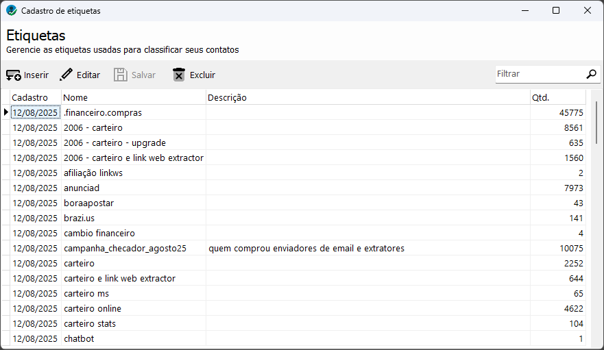This screenshot has width=604, height=350.
Task: Select the carteiro online row
Action: click(x=298, y=308)
